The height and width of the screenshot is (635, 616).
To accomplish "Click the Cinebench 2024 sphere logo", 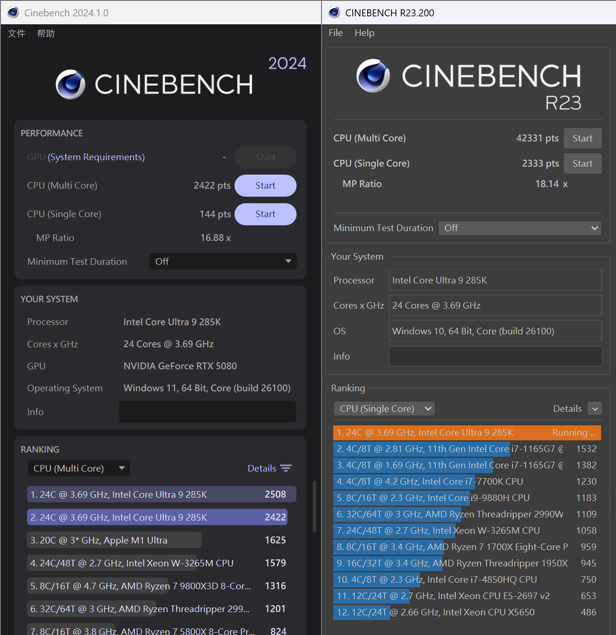I will coord(70,85).
